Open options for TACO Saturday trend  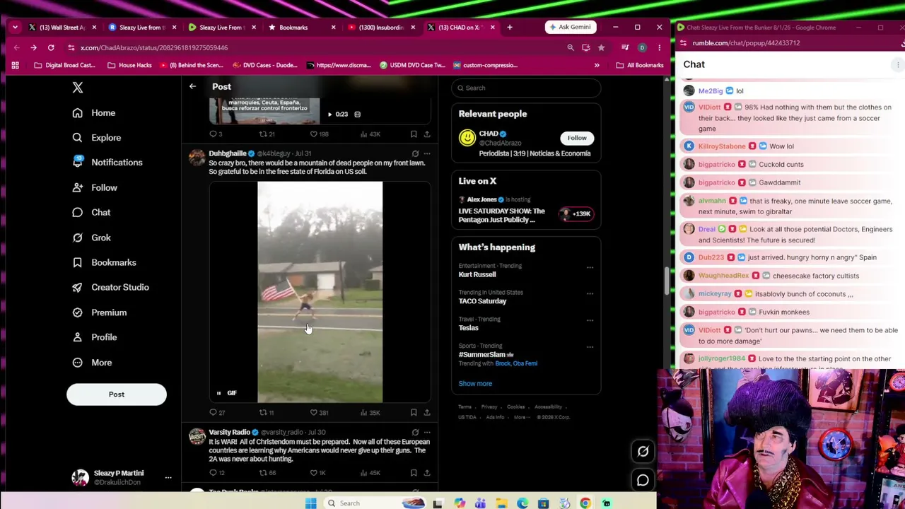(x=590, y=294)
